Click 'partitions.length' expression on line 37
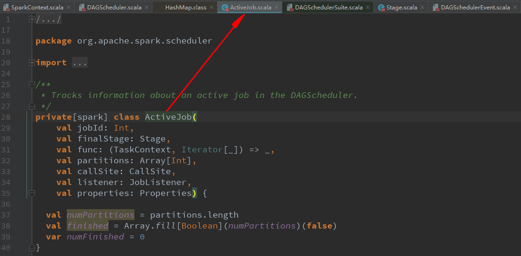 pyautogui.click(x=194, y=215)
